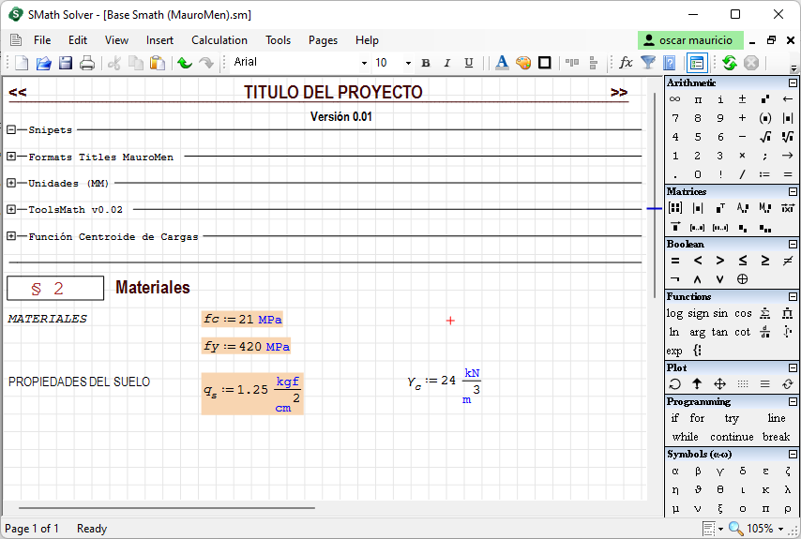
Task: Toggle bold text formatting
Action: pos(425,63)
